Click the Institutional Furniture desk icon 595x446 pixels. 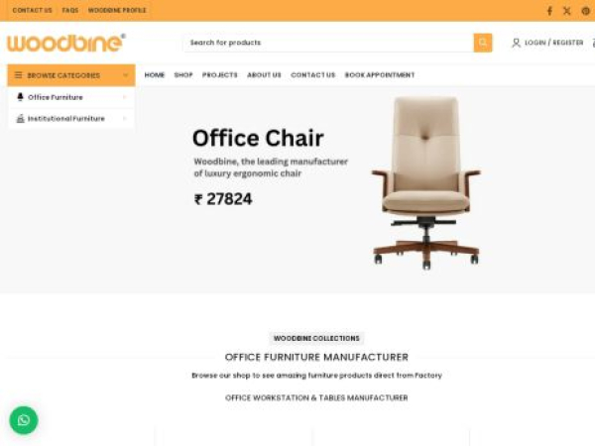pos(20,118)
